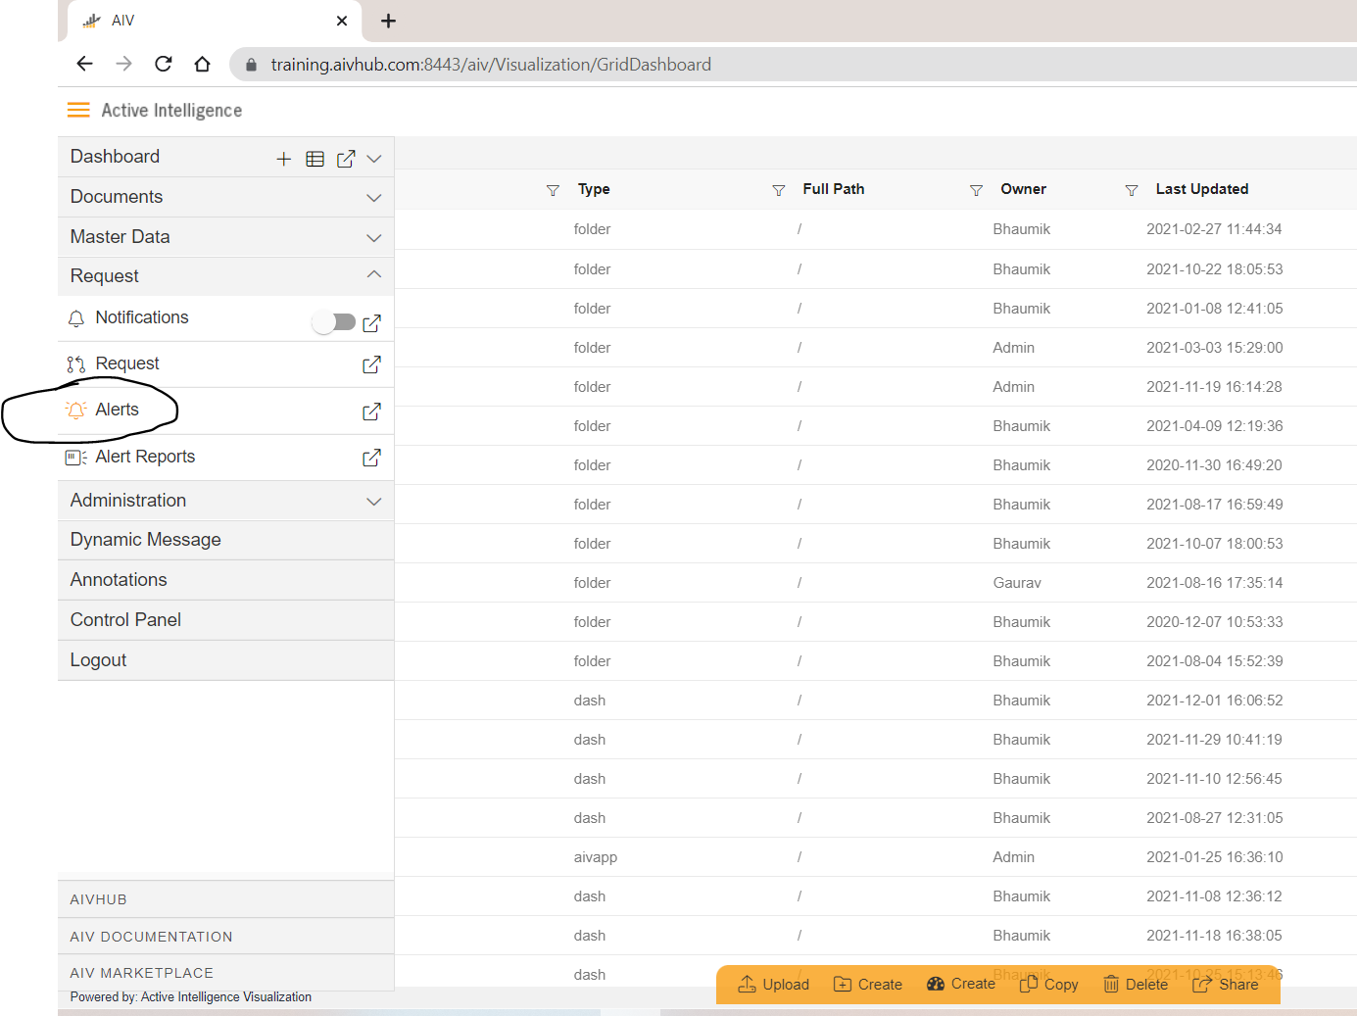The image size is (1357, 1016).
Task: Go forward in the browser
Action: (123, 64)
